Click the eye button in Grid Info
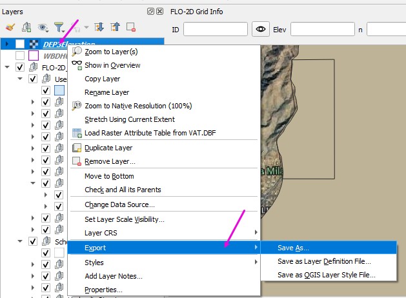This screenshot has width=406, height=298. click(261, 29)
